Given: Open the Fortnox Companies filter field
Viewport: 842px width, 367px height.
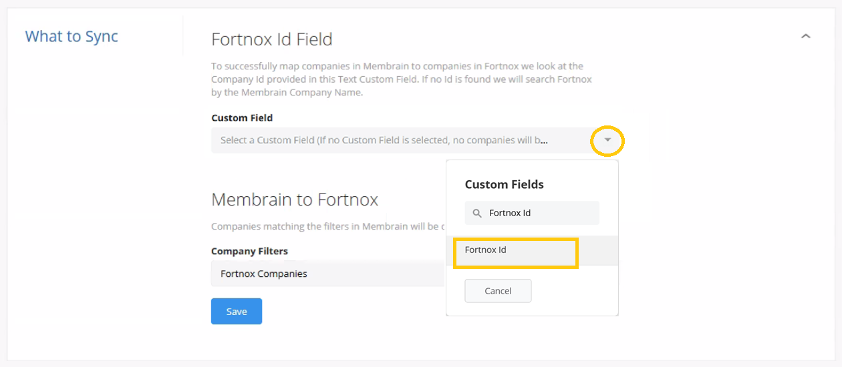Looking at the screenshot, I should pos(328,274).
